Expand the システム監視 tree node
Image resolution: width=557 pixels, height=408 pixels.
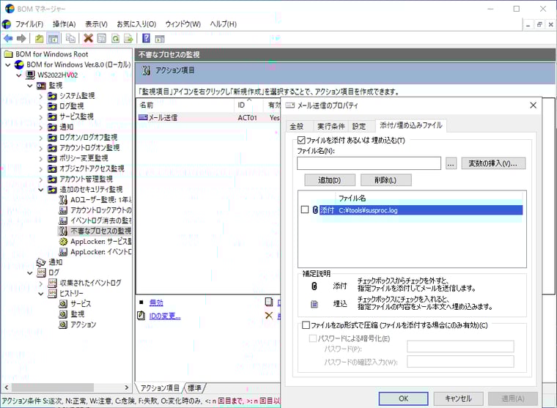coord(41,96)
